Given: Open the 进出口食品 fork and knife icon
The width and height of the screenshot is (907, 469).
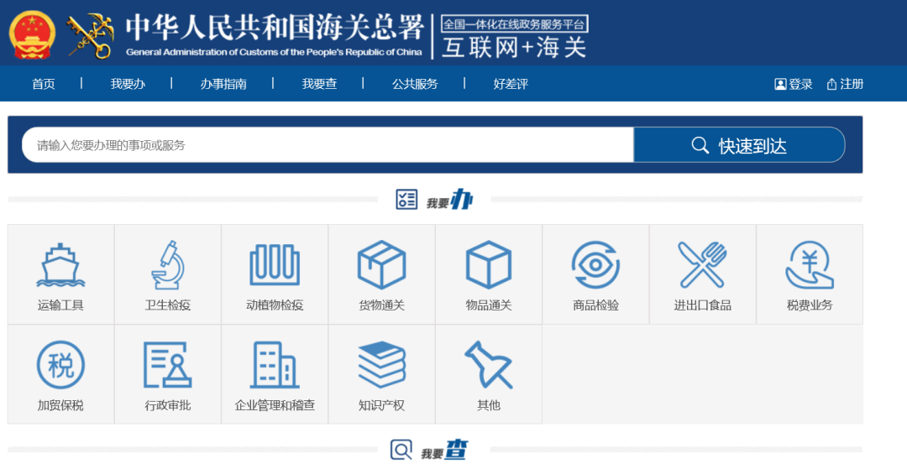Looking at the screenshot, I should point(703,265).
